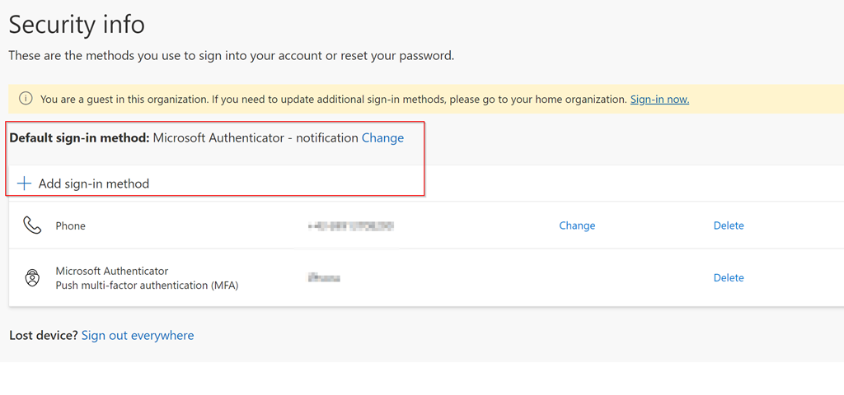This screenshot has width=844, height=395.
Task: Click the Lost device? text
Action: [43, 336]
